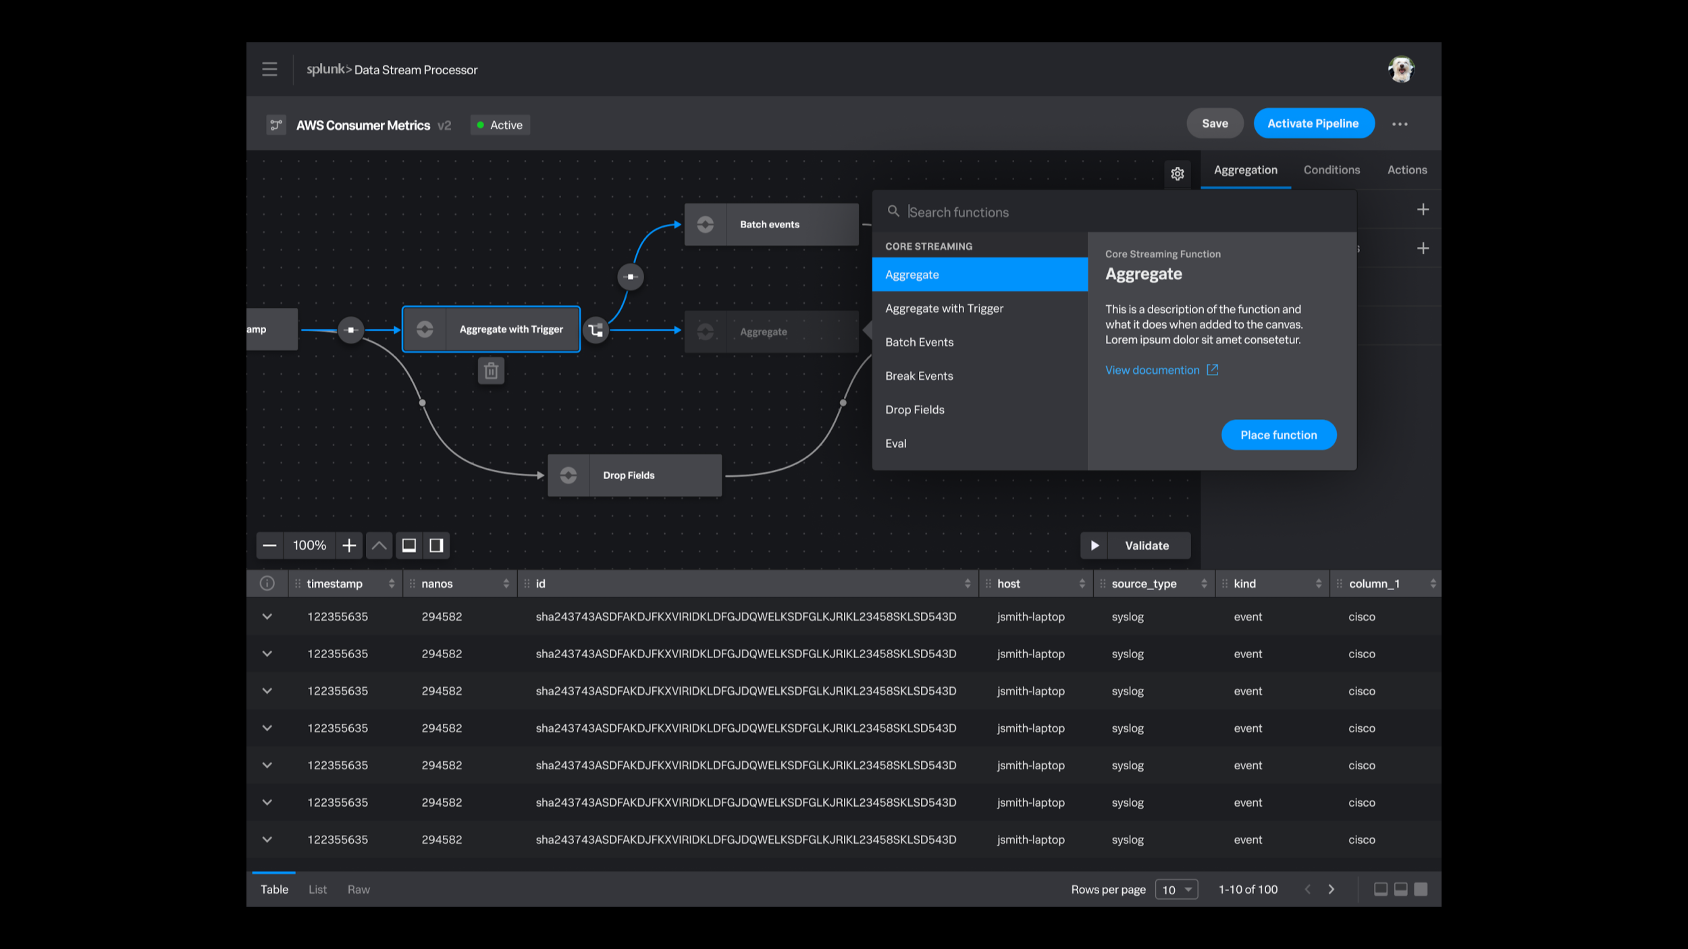The width and height of the screenshot is (1688, 949).
Task: Toggle the right side panel layout icon
Action: point(437,545)
